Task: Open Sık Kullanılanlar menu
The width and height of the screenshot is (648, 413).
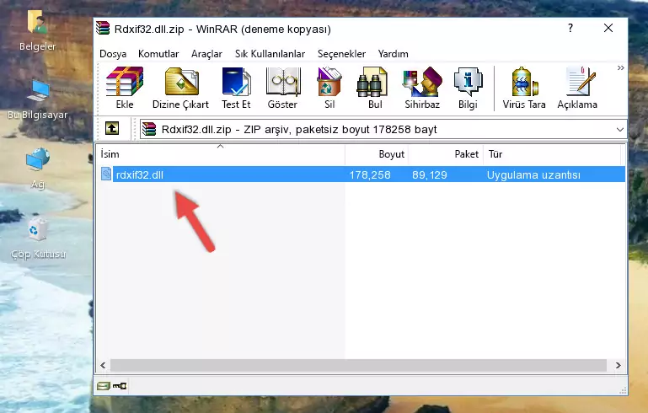Action: (x=270, y=54)
